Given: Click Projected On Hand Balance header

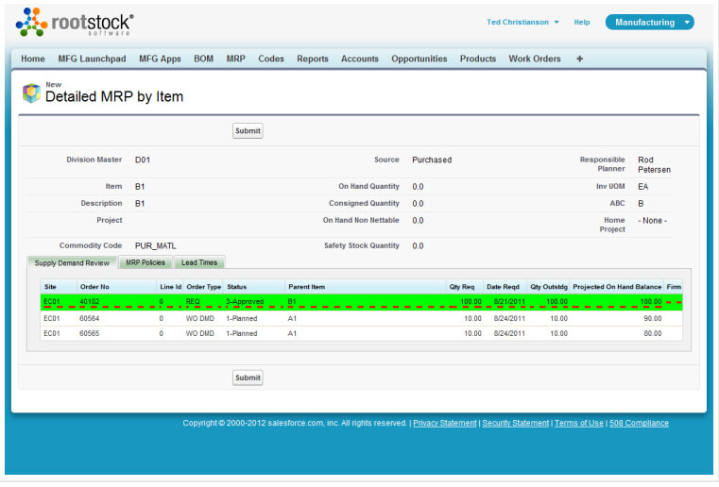Looking at the screenshot, I should coord(617,287).
